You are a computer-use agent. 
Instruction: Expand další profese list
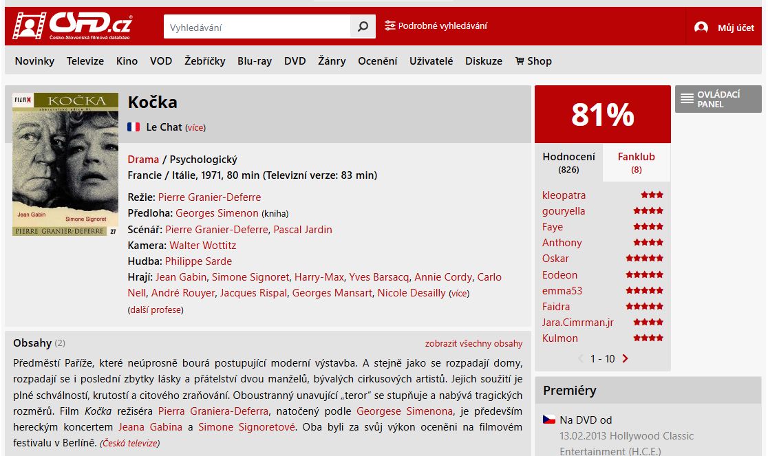tap(156, 310)
